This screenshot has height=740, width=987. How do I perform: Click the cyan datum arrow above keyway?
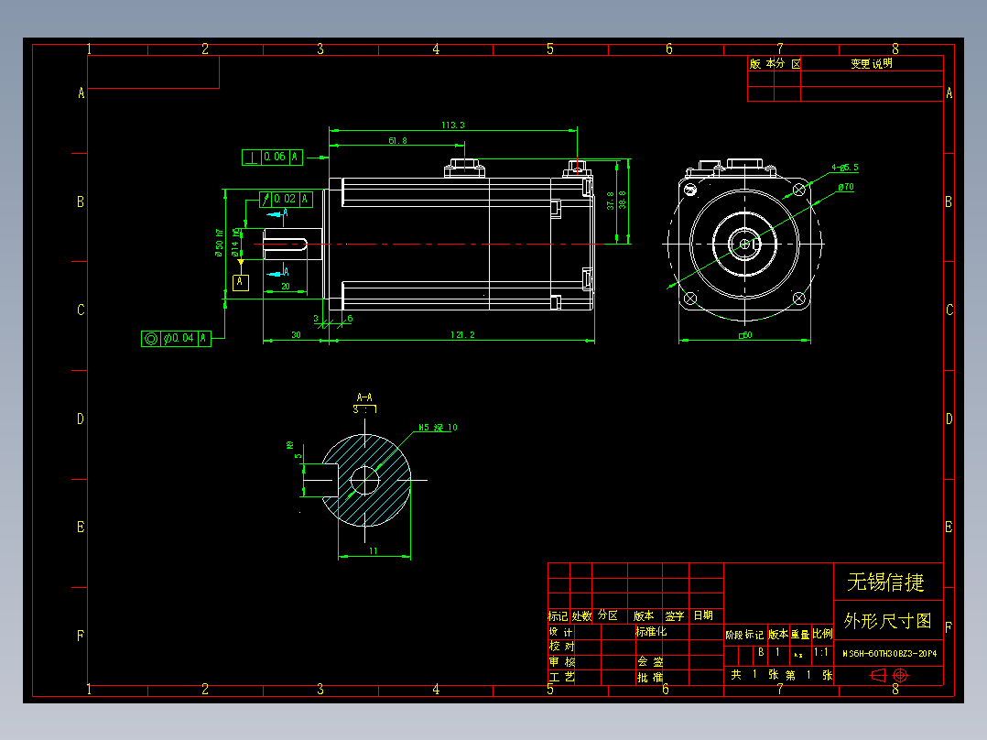(x=275, y=214)
